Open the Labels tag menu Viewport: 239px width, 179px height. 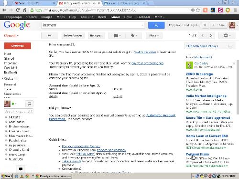pos(134,35)
